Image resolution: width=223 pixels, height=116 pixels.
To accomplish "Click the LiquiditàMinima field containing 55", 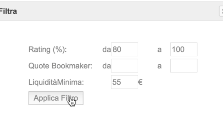I will (x=125, y=82).
